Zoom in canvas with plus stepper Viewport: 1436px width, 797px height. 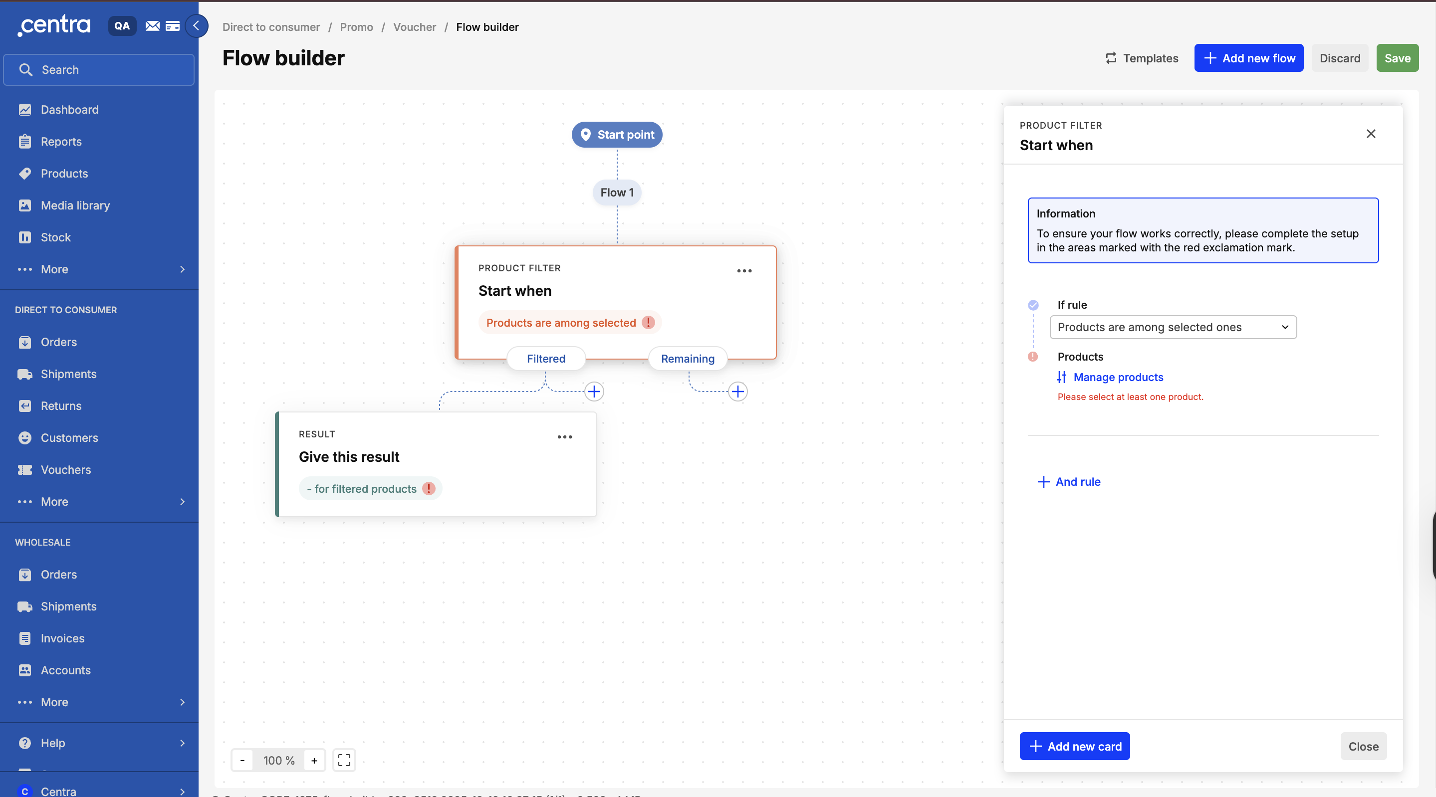tap(314, 760)
